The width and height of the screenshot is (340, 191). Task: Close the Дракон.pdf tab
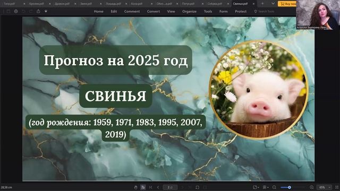75,4
